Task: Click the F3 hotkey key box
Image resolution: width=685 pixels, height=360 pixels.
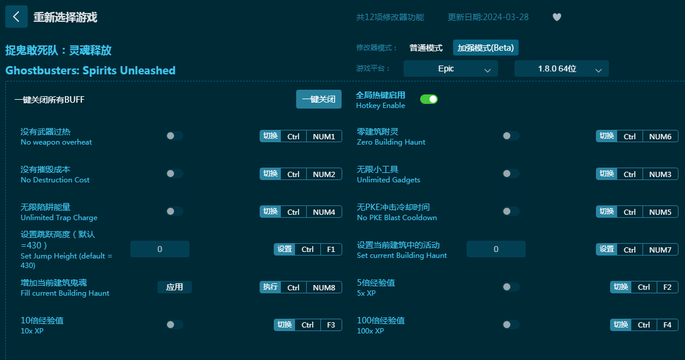Action: point(331,325)
